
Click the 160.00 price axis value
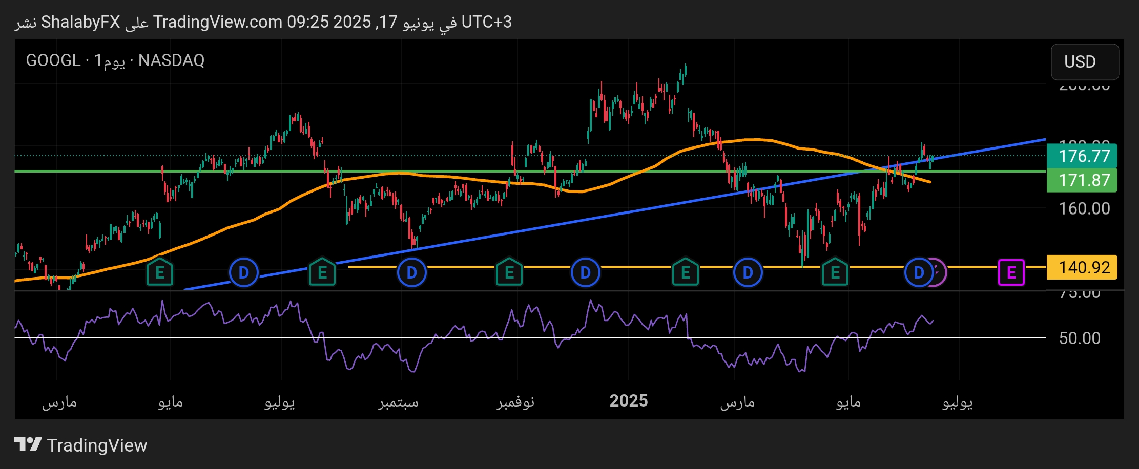pyautogui.click(x=1084, y=208)
